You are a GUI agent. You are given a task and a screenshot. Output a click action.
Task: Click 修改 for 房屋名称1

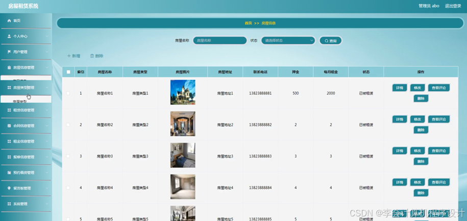coord(417,88)
